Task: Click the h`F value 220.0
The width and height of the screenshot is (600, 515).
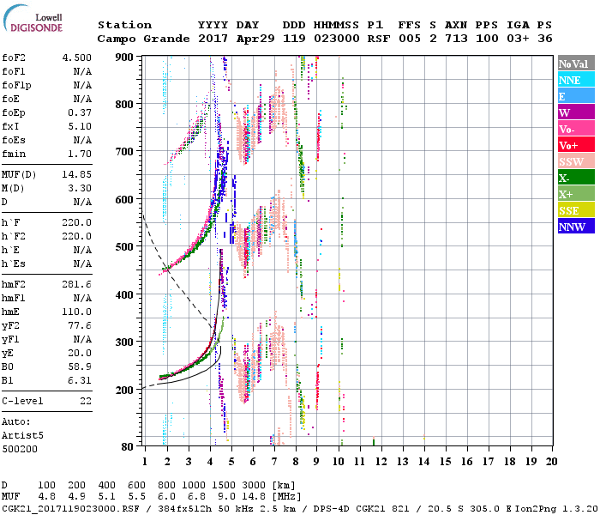Action: click(x=77, y=222)
